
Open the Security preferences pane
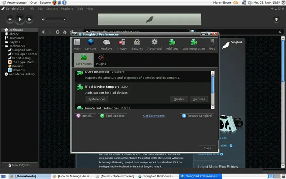pyautogui.click(x=137, y=44)
